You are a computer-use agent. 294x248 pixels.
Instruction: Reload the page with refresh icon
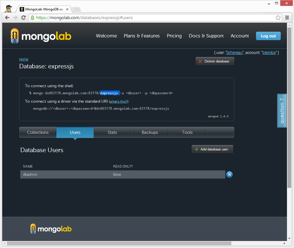click(23, 18)
